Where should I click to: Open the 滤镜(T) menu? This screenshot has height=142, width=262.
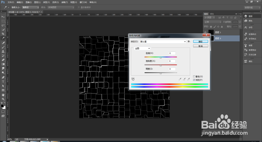tap(64, 2)
